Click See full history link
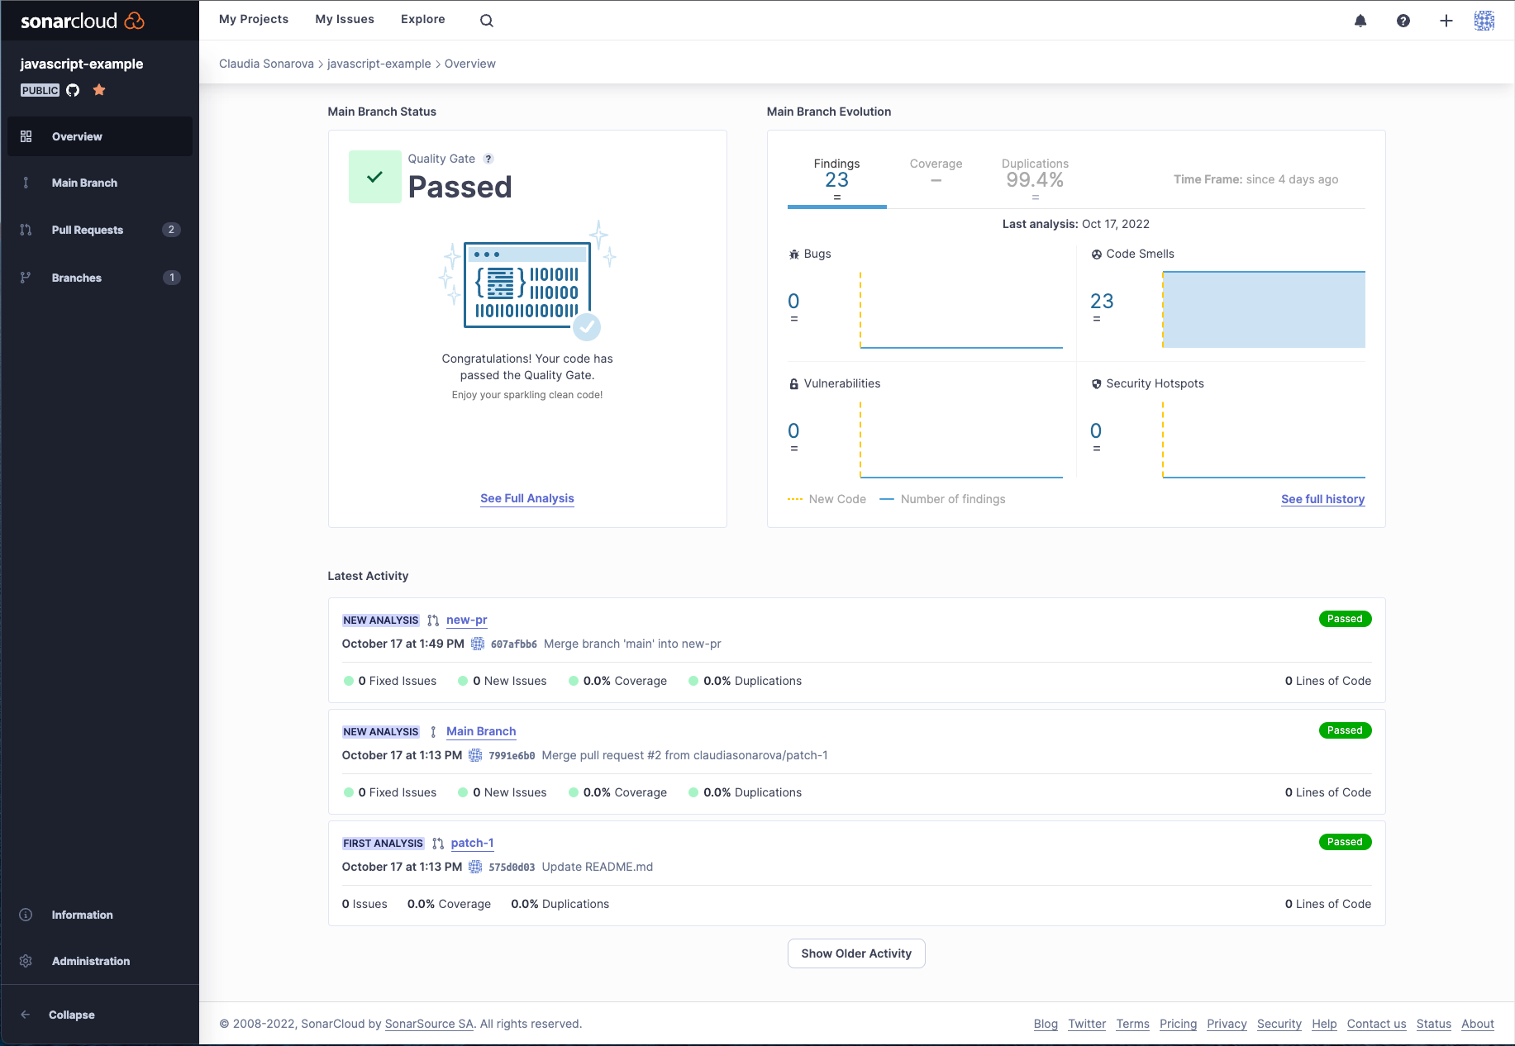Image resolution: width=1515 pixels, height=1046 pixels. [1322, 499]
